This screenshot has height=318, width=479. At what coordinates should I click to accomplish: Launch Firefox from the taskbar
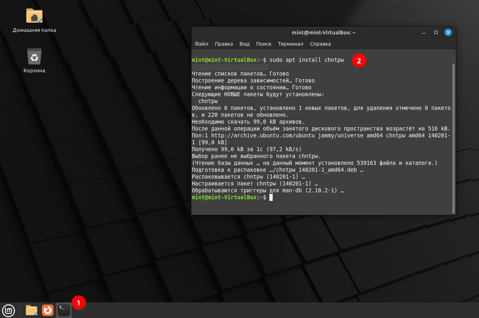pos(47,310)
